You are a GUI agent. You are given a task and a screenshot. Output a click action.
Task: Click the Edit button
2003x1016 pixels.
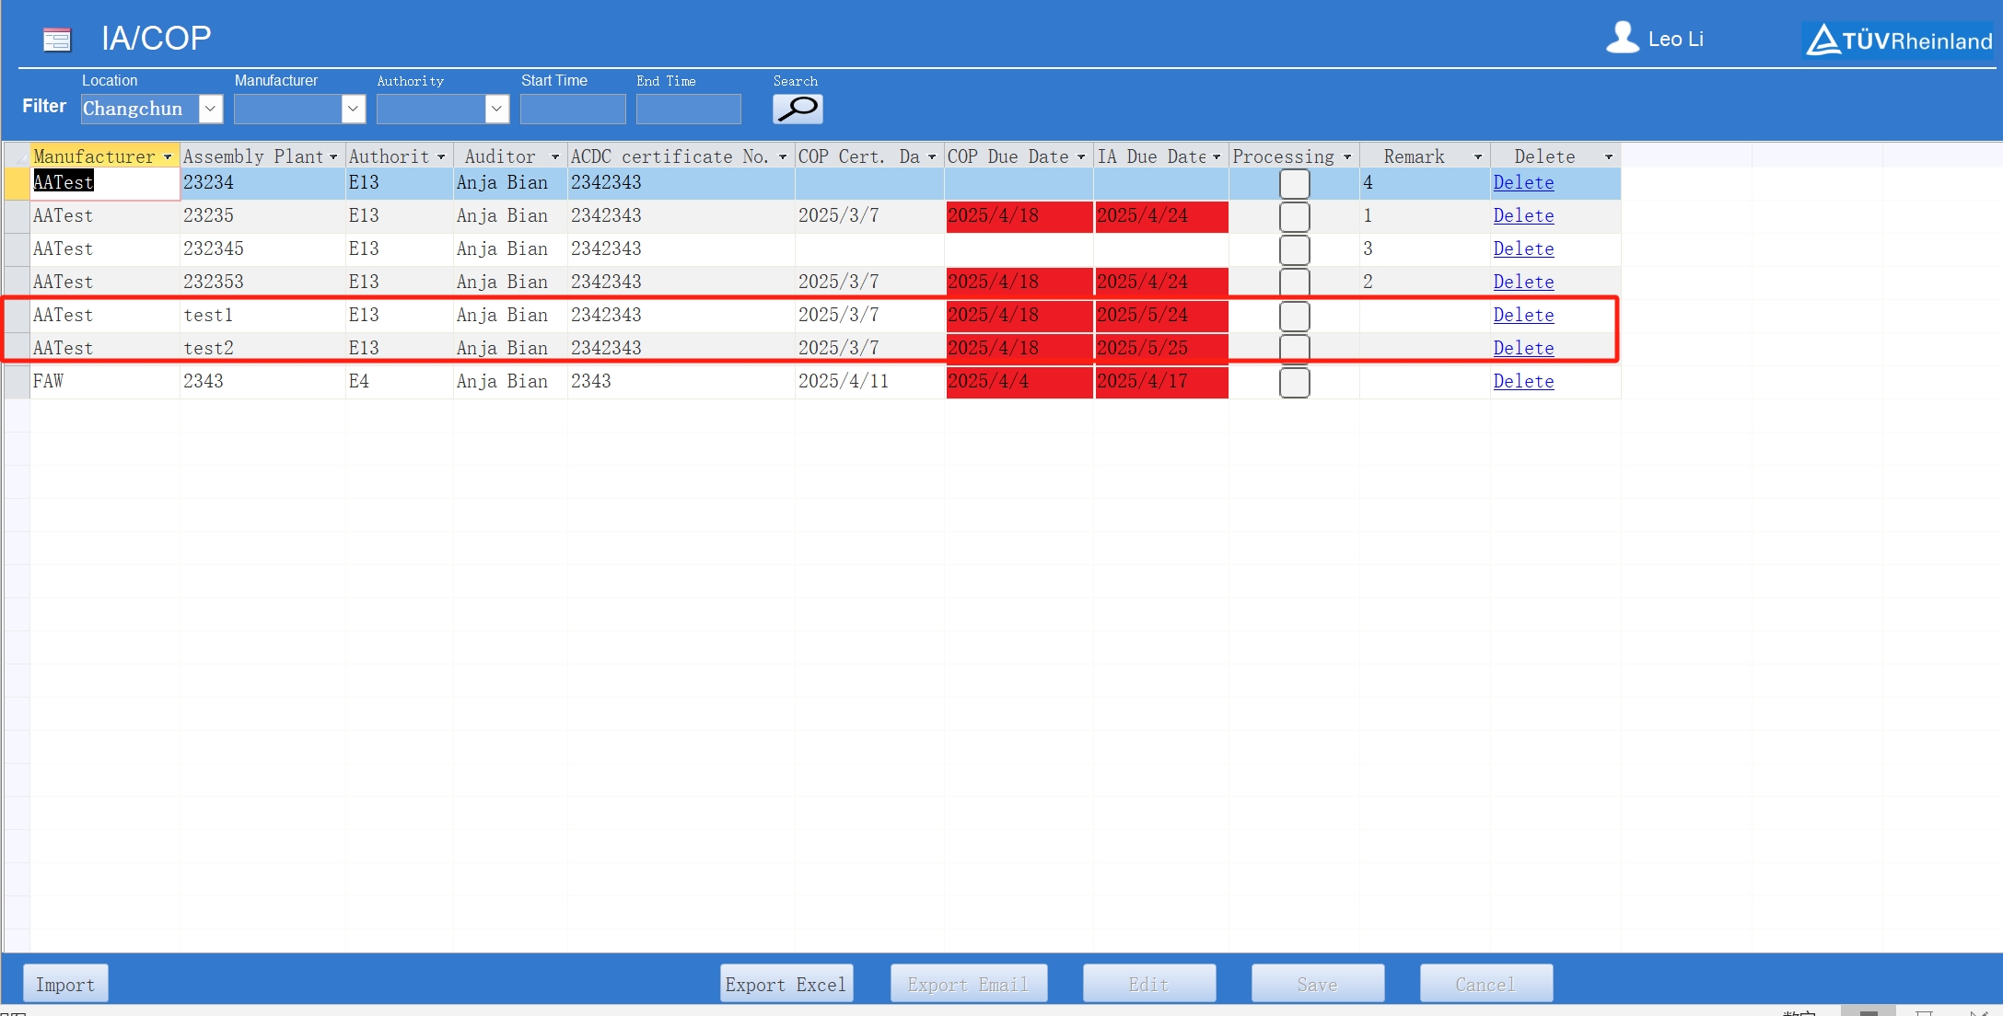[x=1148, y=984]
